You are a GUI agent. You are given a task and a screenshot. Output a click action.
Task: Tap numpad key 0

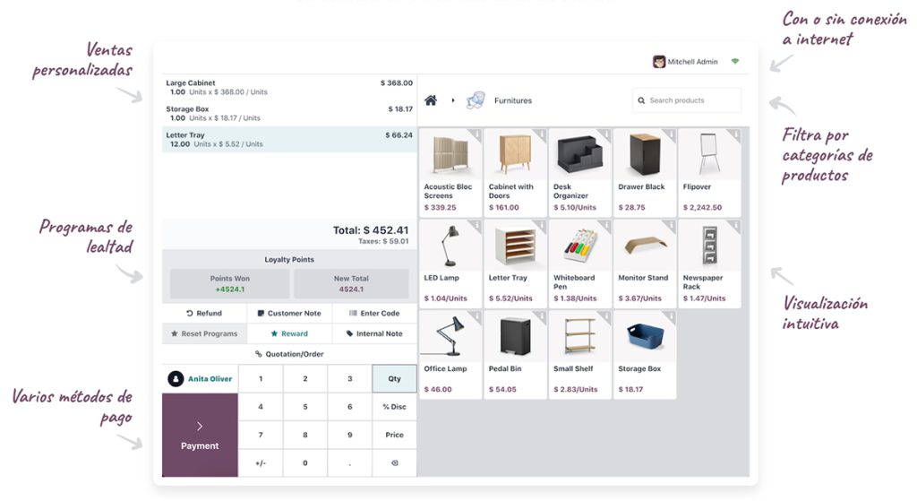tap(305, 463)
